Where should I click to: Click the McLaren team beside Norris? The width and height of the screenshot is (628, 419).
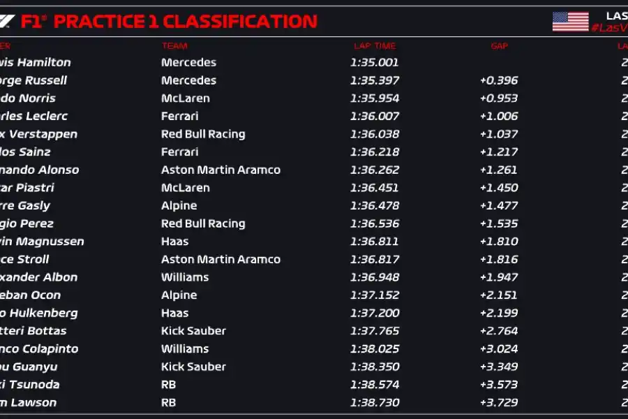click(x=185, y=98)
